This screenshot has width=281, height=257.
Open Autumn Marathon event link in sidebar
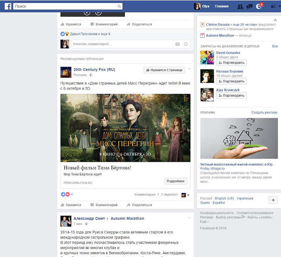[x=220, y=35]
